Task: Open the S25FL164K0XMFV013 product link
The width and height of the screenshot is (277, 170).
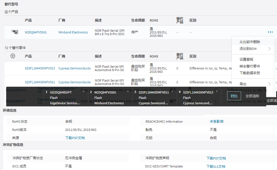Action: [x=40, y=68]
